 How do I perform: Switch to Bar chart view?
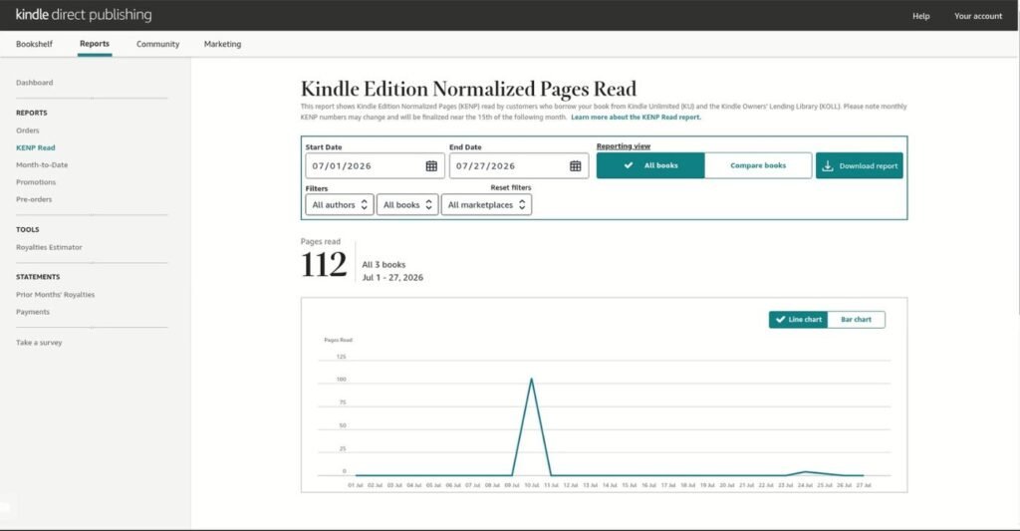click(x=856, y=320)
